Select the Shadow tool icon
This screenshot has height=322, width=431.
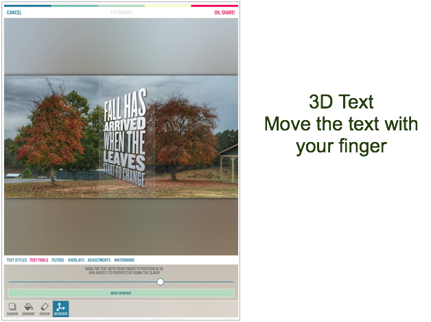click(x=12, y=308)
